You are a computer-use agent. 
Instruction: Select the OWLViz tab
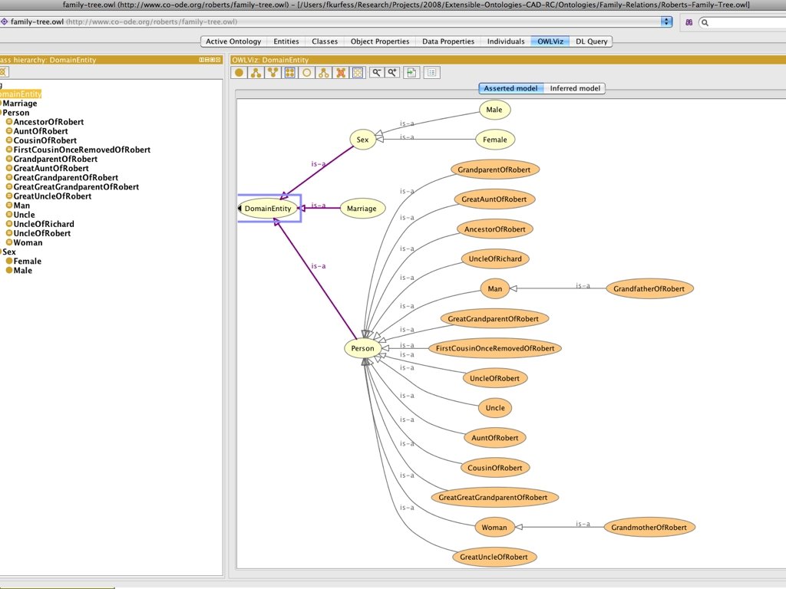click(550, 41)
